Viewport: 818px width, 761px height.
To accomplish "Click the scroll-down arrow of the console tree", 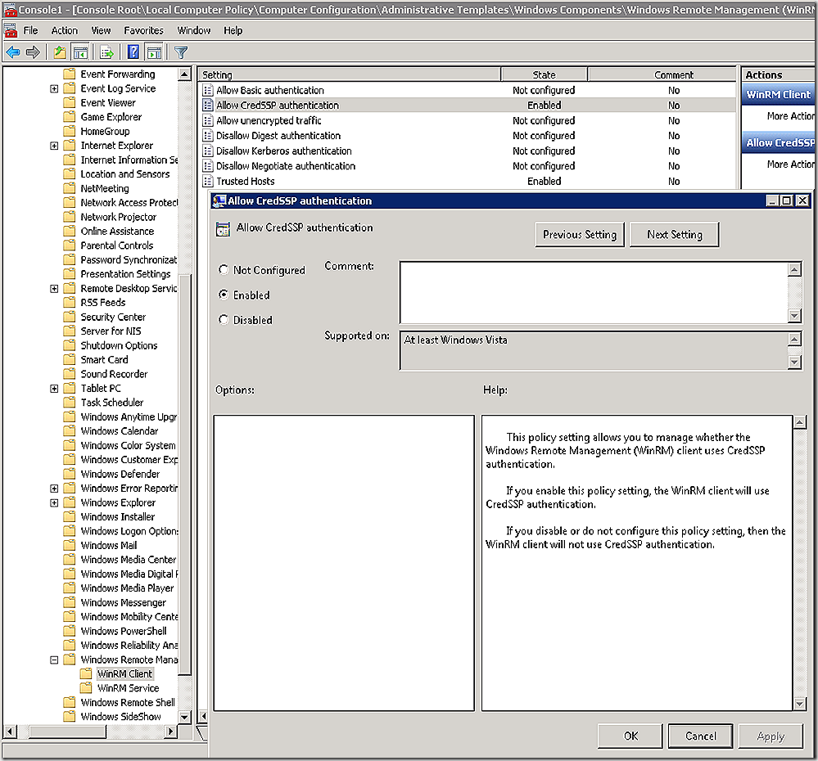I will click(185, 717).
